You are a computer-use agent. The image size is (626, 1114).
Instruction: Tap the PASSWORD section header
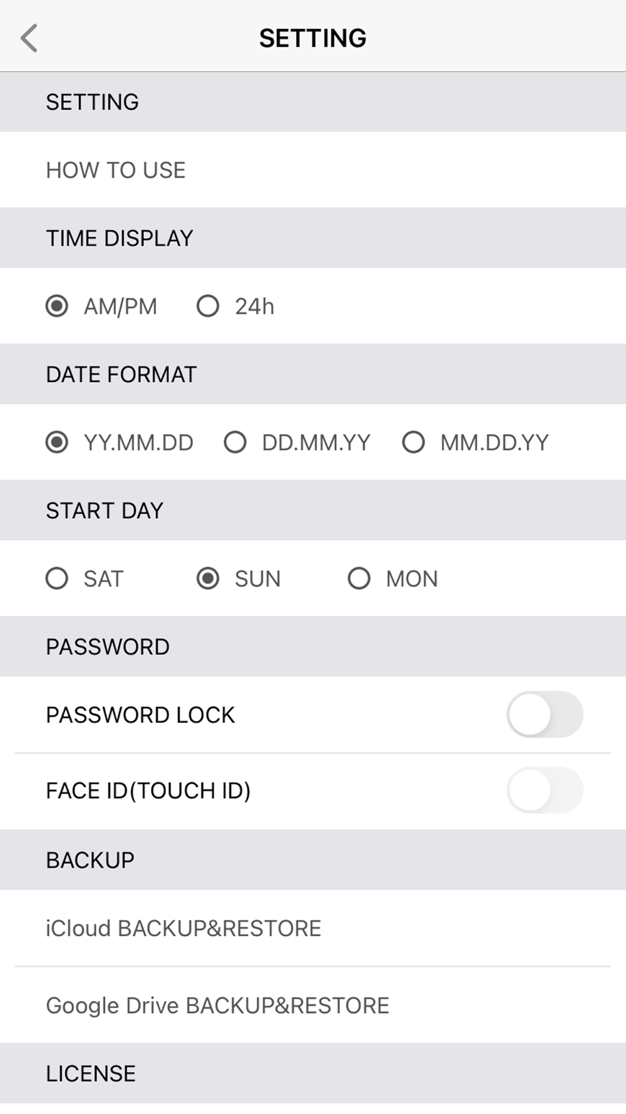[x=313, y=646]
